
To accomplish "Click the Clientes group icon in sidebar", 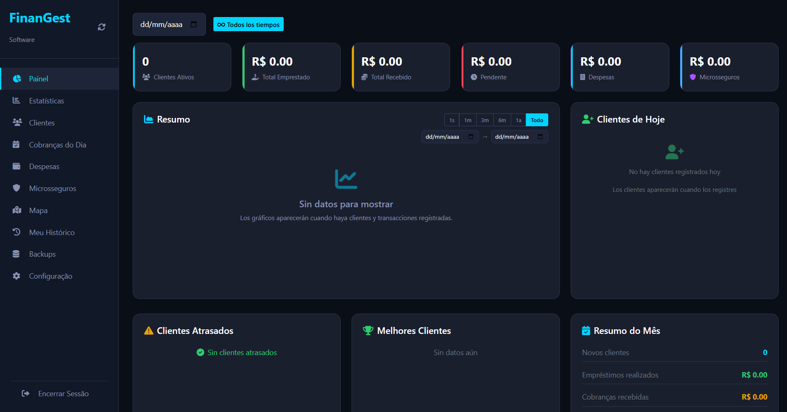I will pos(17,123).
